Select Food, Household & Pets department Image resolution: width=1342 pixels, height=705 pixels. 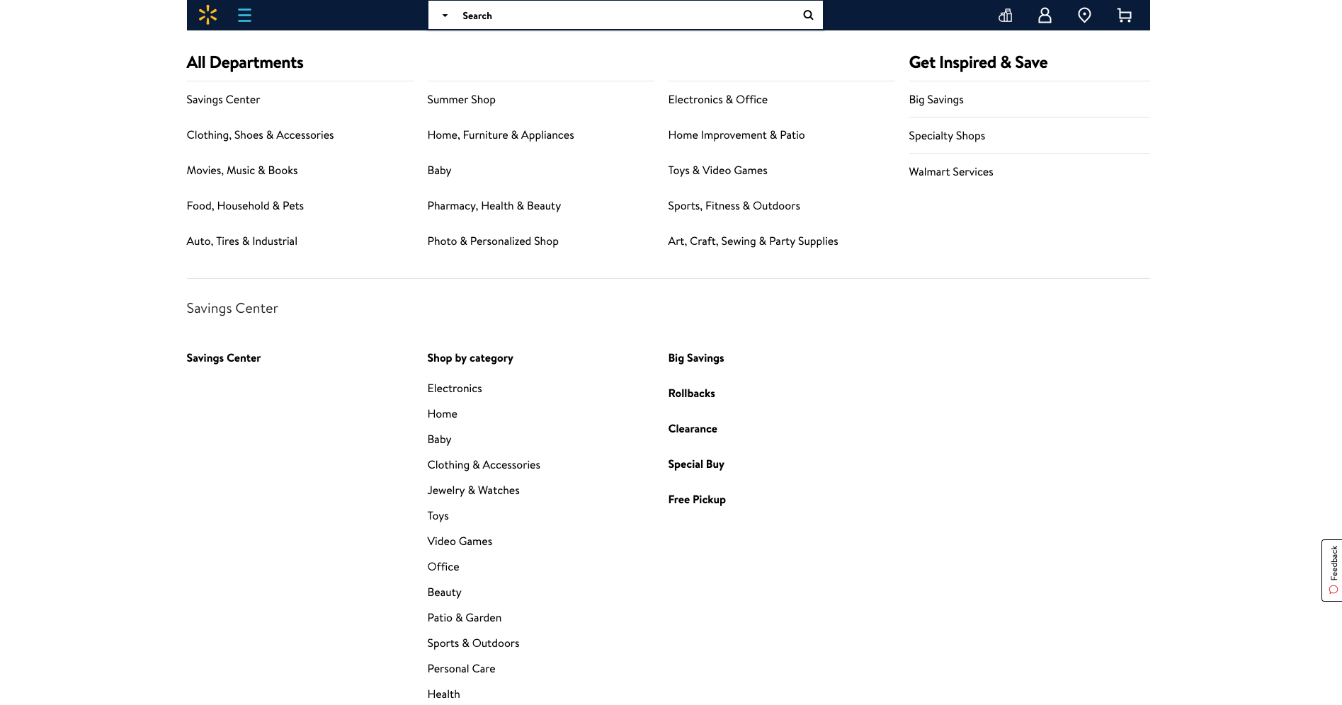pos(245,206)
